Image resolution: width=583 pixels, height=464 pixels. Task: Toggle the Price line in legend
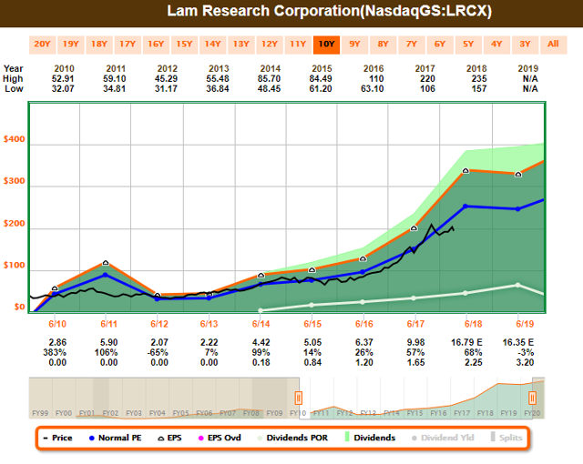57,438
